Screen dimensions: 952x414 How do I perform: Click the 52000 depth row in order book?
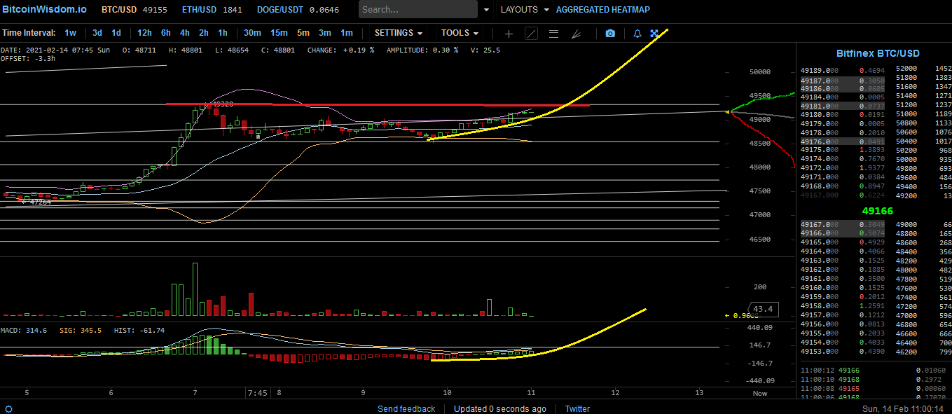pyautogui.click(x=923, y=69)
